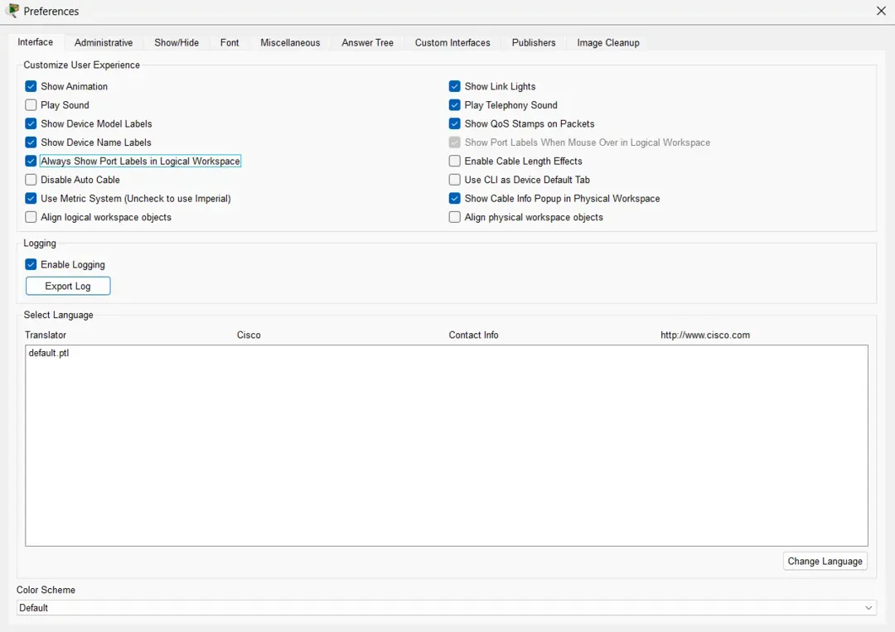Click the Translator column label
Image resolution: width=895 pixels, height=632 pixels.
(x=46, y=335)
